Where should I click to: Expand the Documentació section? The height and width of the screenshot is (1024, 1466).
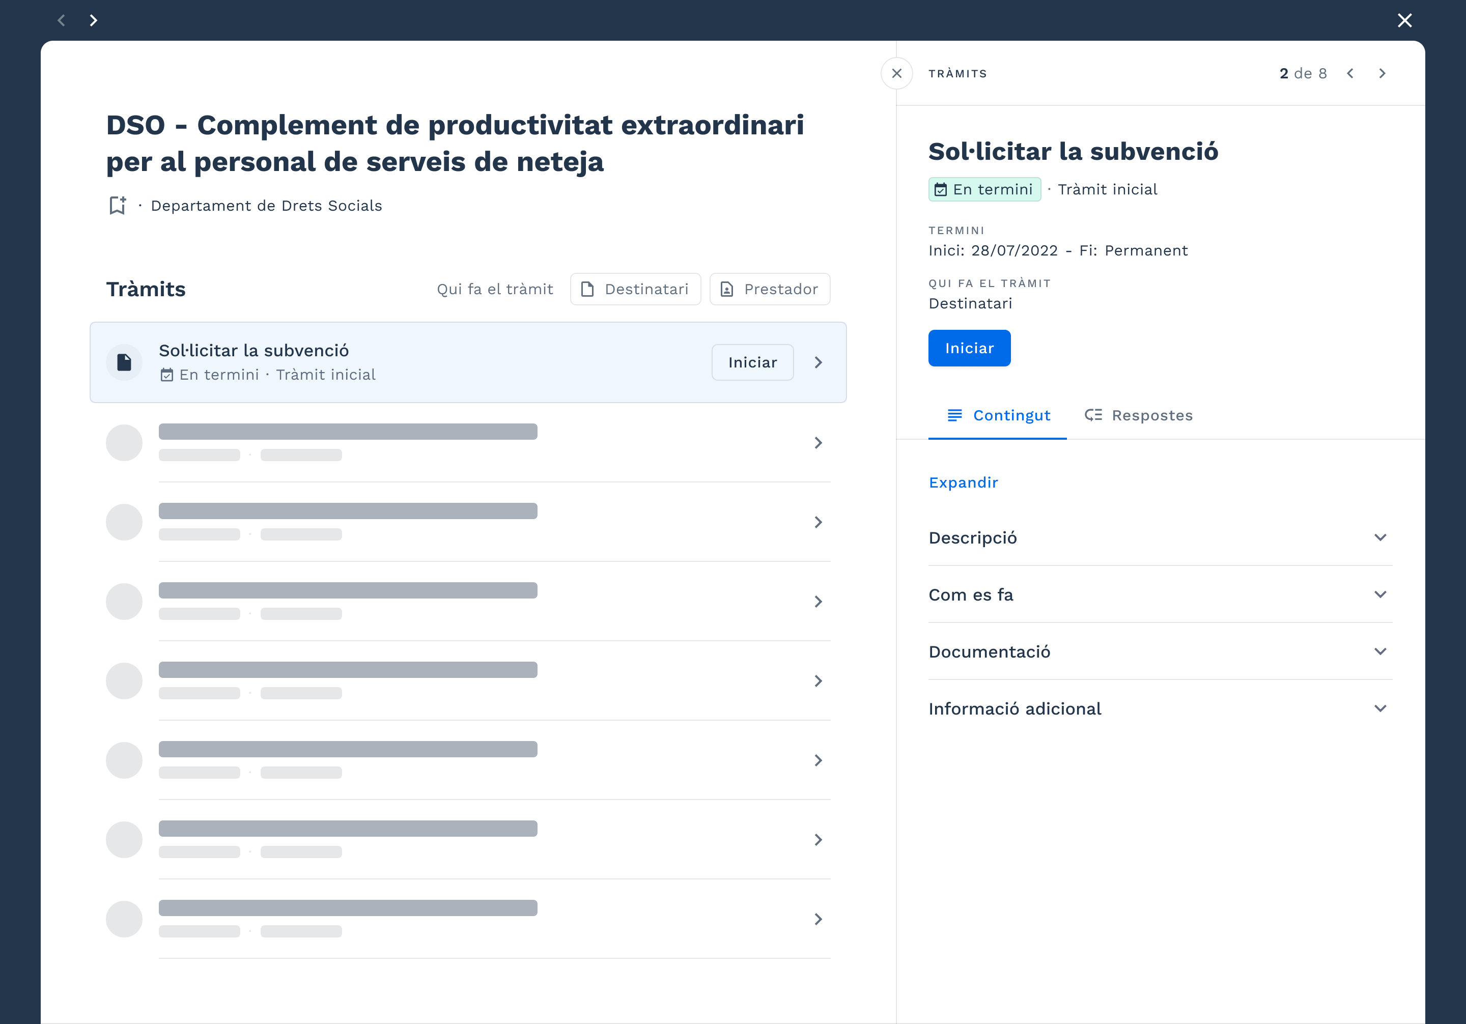point(1160,651)
